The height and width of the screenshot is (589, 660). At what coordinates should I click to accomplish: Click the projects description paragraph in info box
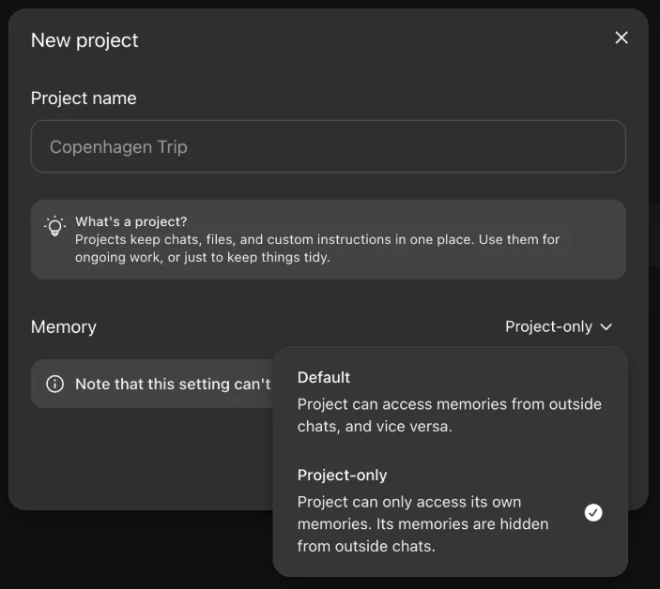tap(317, 249)
